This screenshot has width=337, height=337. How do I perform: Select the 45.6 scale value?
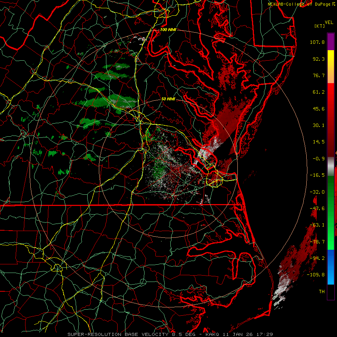coord(319,109)
